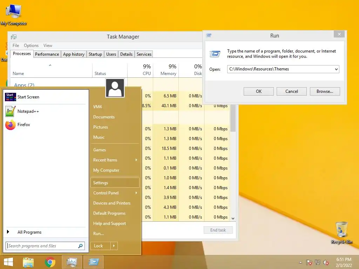The width and height of the screenshot is (359, 269).
Task: Open Task Manager File menu
Action: [16, 46]
